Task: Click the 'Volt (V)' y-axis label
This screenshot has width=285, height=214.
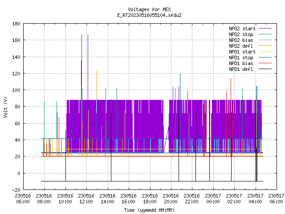Action: click(x=6, y=107)
